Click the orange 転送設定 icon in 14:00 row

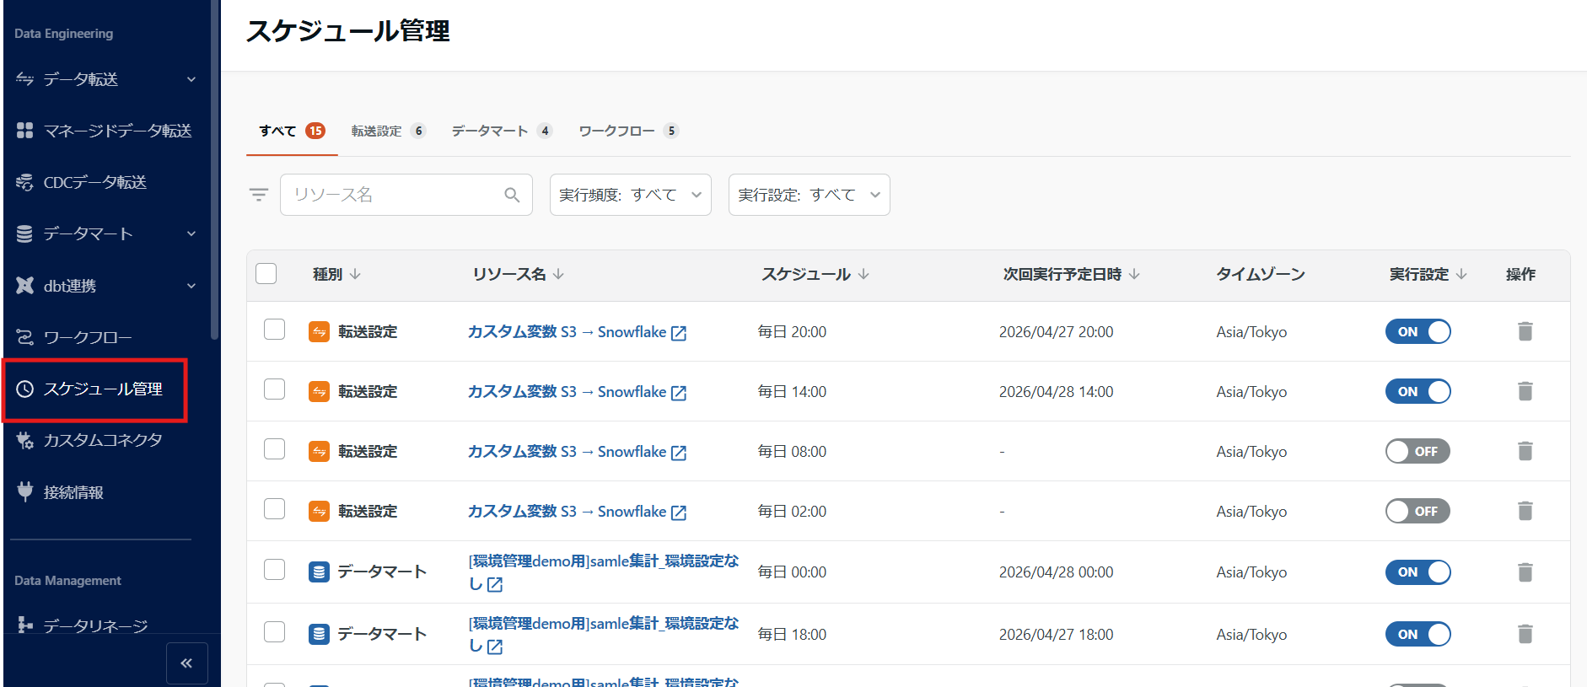[x=319, y=391]
